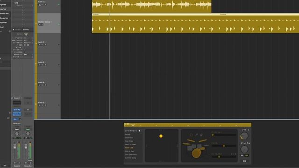The image size is (299, 168).
Task: Click the Fill knob
Action: click(x=244, y=136)
